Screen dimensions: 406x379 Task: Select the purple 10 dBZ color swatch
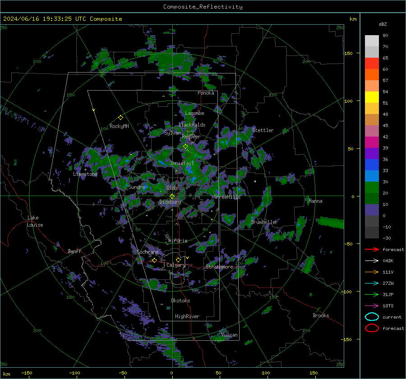[372, 210]
